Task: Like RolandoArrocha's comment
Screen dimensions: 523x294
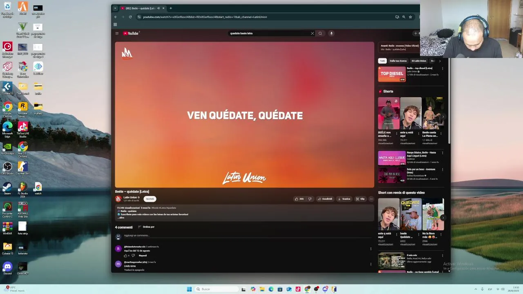Action: [x=125, y=256]
